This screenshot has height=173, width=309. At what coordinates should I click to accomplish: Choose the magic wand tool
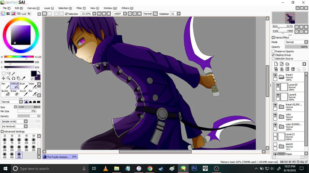(x=13, y=73)
